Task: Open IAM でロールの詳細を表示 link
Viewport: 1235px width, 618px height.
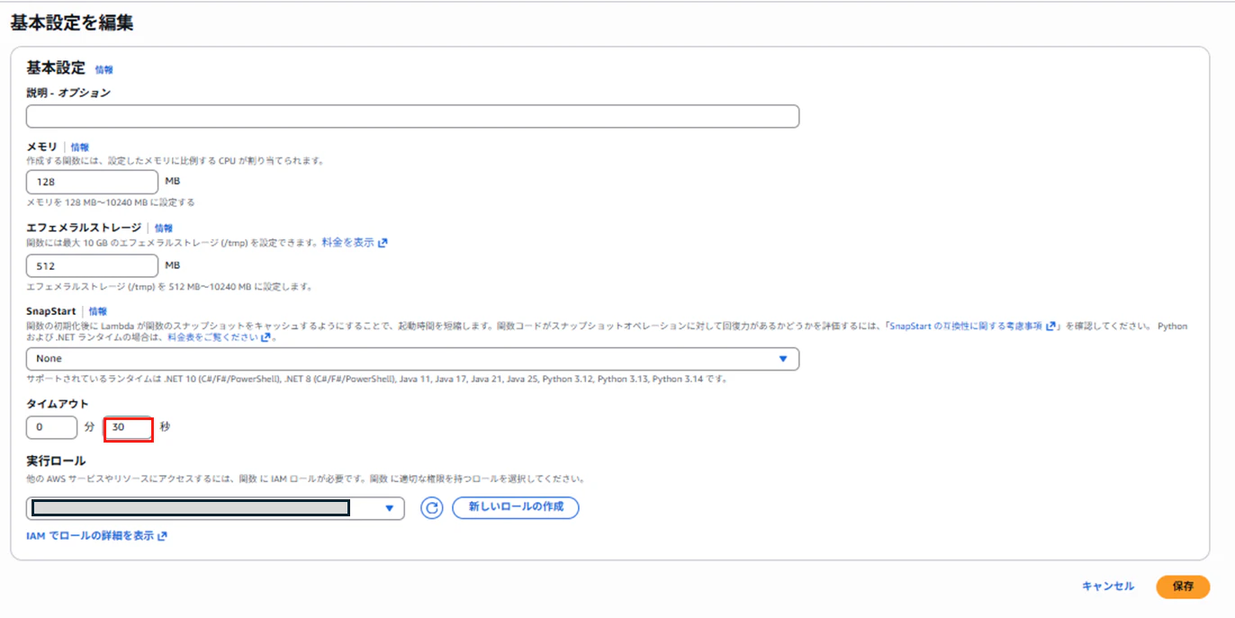Action: [x=96, y=536]
